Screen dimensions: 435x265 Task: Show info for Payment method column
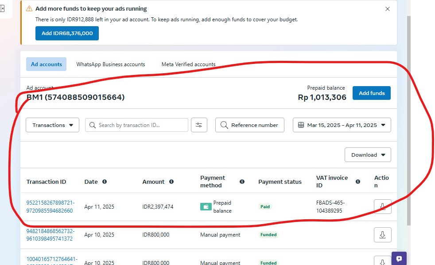(242, 182)
